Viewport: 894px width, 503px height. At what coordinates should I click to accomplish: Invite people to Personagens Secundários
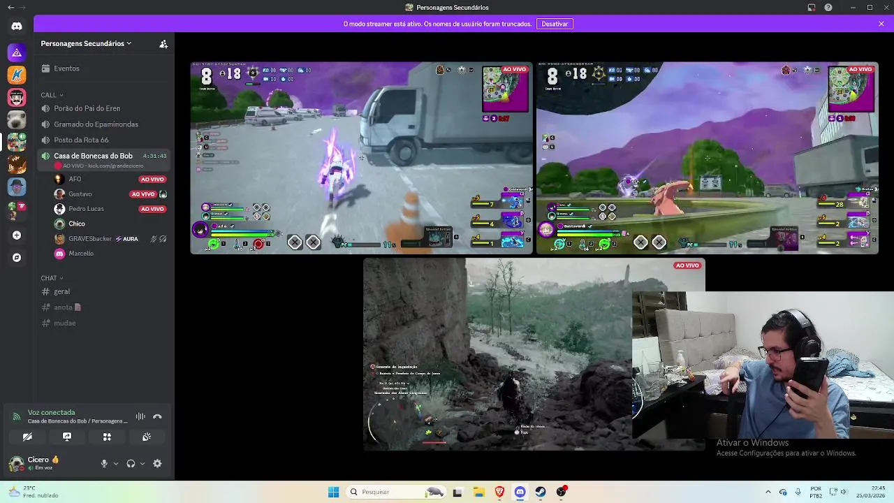163,43
